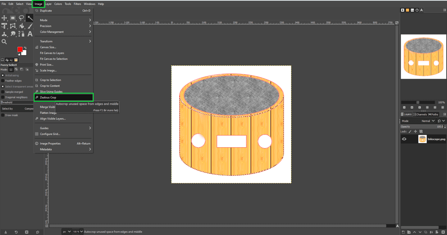447x235 pixels.
Task: Open the Fonts dock tab
Action: pyautogui.click(x=412, y=10)
